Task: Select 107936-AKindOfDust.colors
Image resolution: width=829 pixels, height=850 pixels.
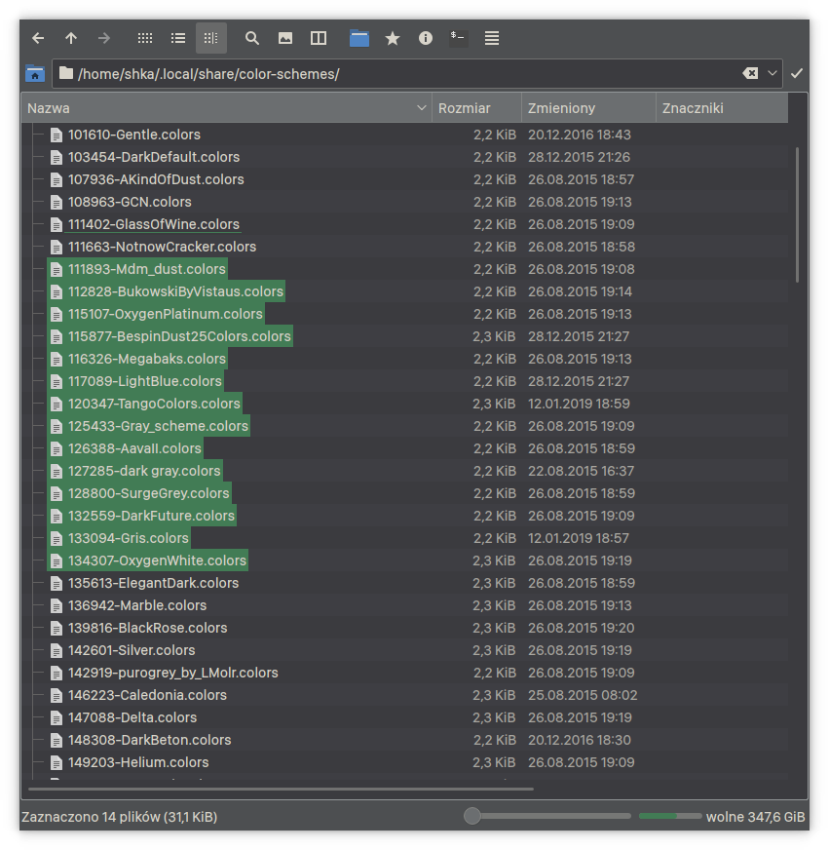Action: (156, 179)
